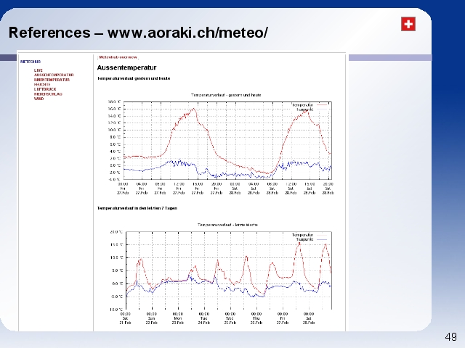Open the LIVE sidebar link
This screenshot has height=348, width=465.
39,70
